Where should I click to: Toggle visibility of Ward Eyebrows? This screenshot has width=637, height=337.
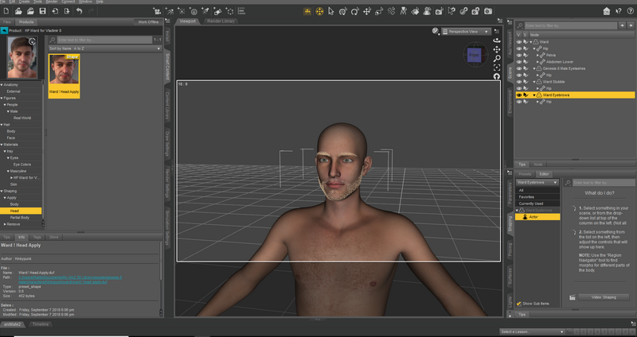519,95
